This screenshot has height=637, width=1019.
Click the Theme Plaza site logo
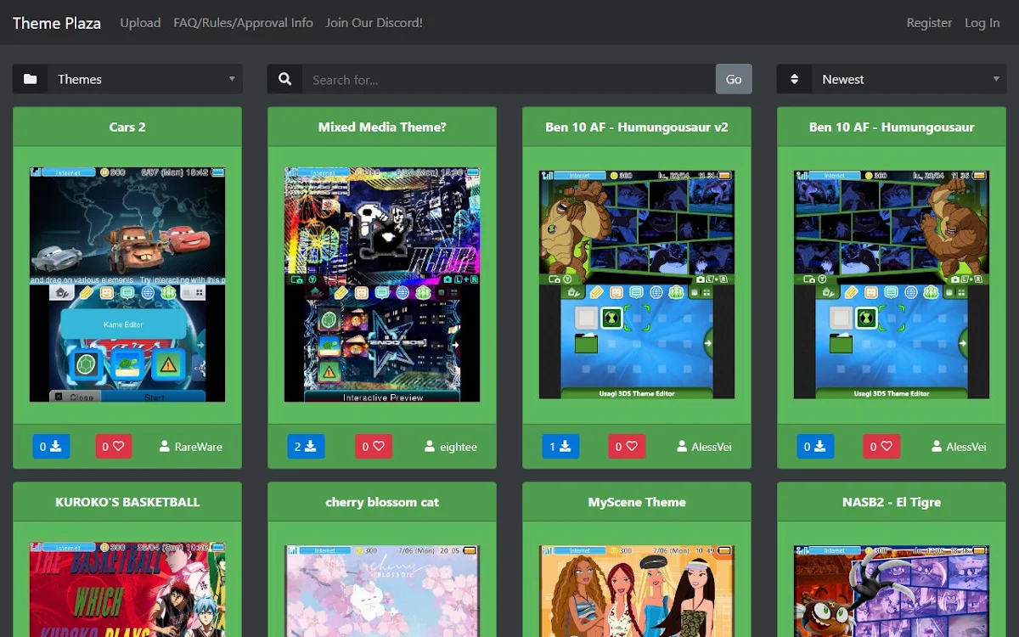pyautogui.click(x=57, y=23)
